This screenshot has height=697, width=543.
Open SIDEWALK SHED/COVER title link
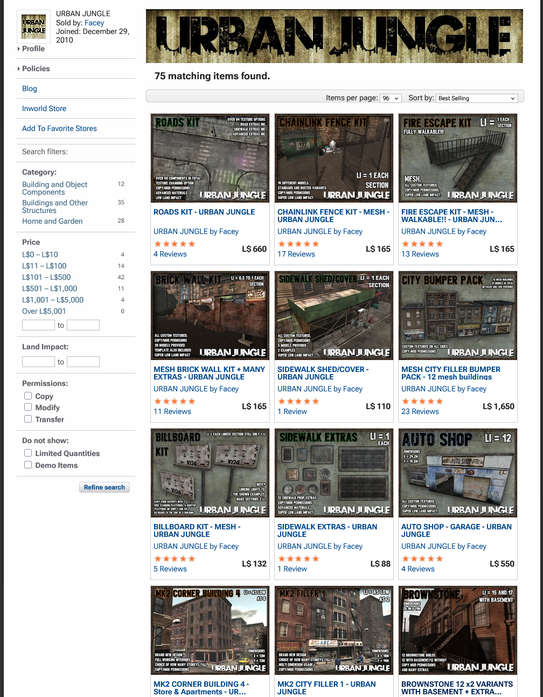click(323, 373)
